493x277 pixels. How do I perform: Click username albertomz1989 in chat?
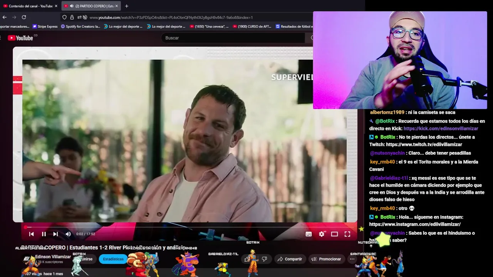click(x=387, y=112)
